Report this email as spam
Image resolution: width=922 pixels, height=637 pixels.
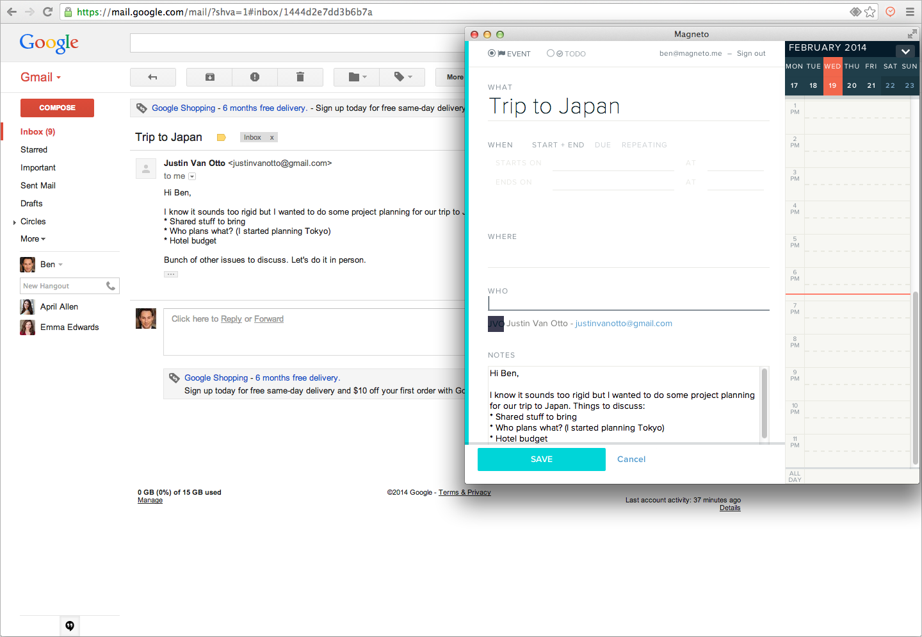click(x=255, y=77)
